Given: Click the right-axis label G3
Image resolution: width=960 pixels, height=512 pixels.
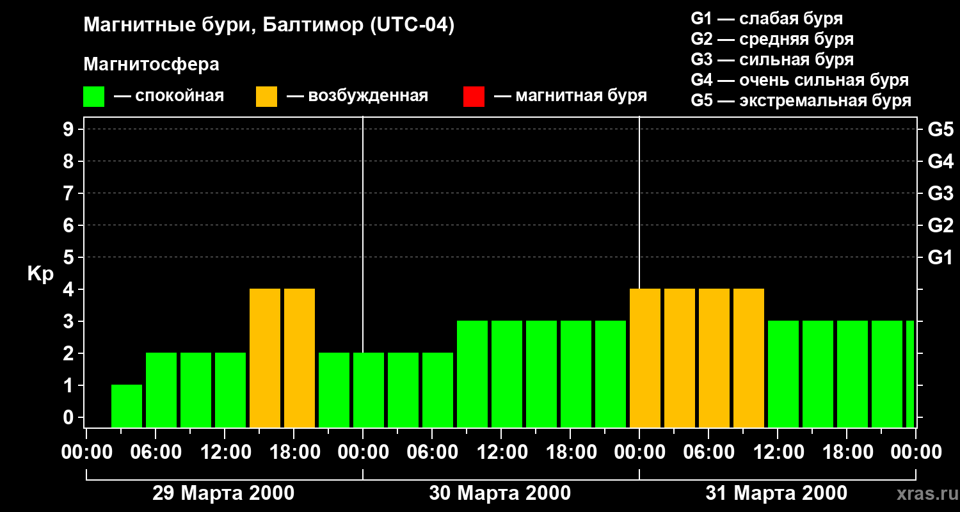Looking at the screenshot, I should (940, 193).
